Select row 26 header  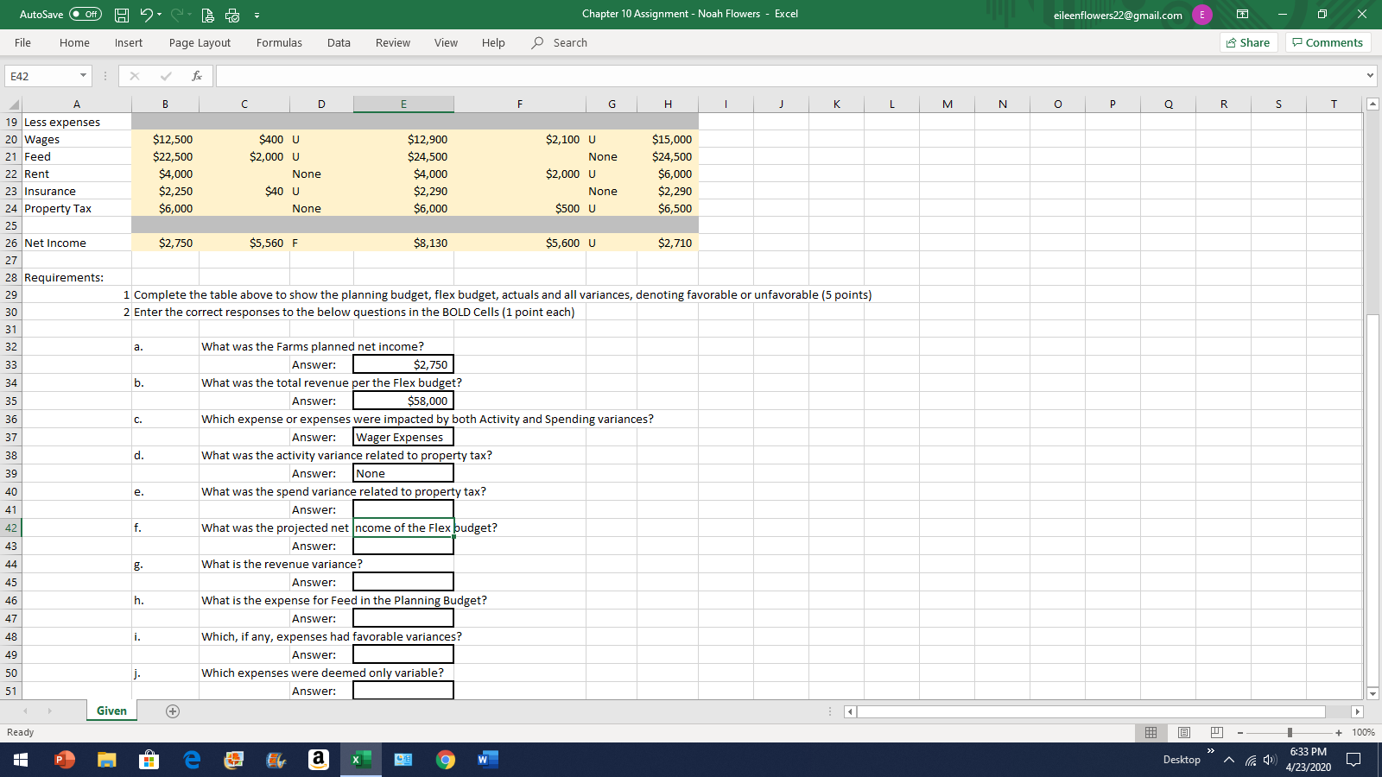[11, 243]
